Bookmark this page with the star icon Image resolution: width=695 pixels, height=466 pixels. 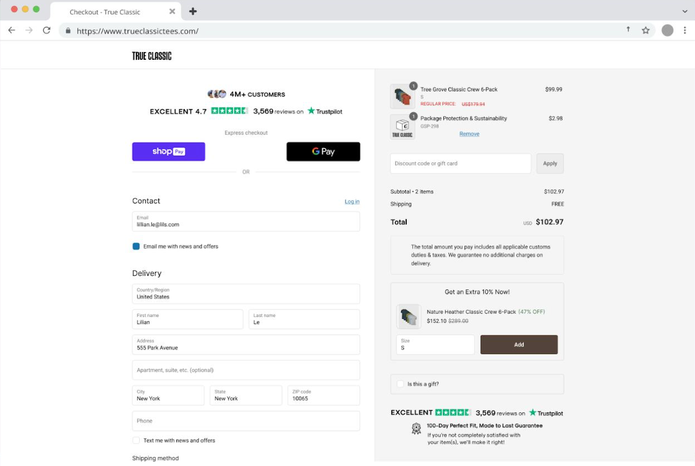[x=646, y=31]
